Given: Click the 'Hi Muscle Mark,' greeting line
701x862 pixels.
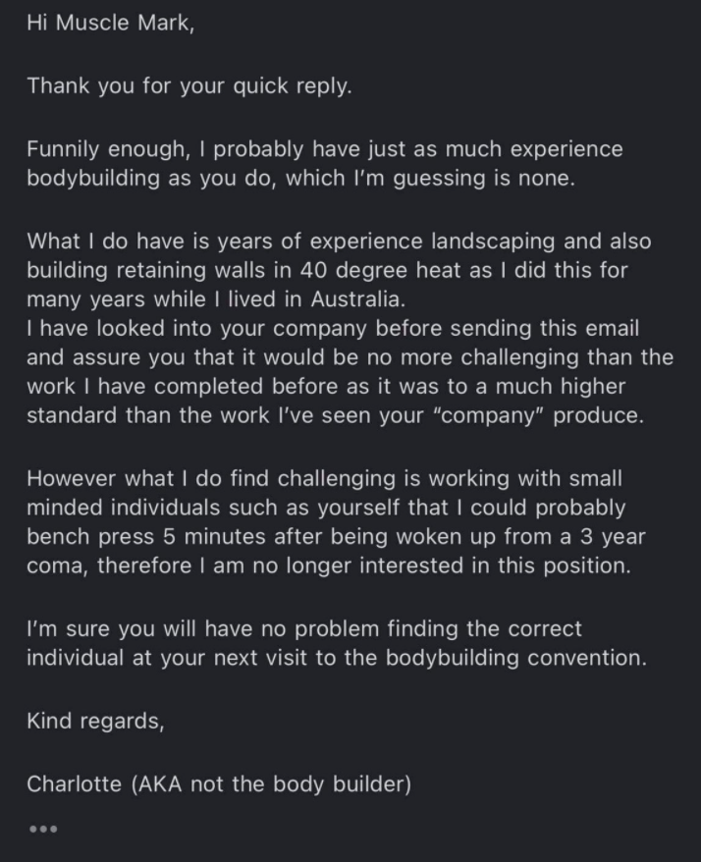Looking at the screenshot, I should pos(111,24).
